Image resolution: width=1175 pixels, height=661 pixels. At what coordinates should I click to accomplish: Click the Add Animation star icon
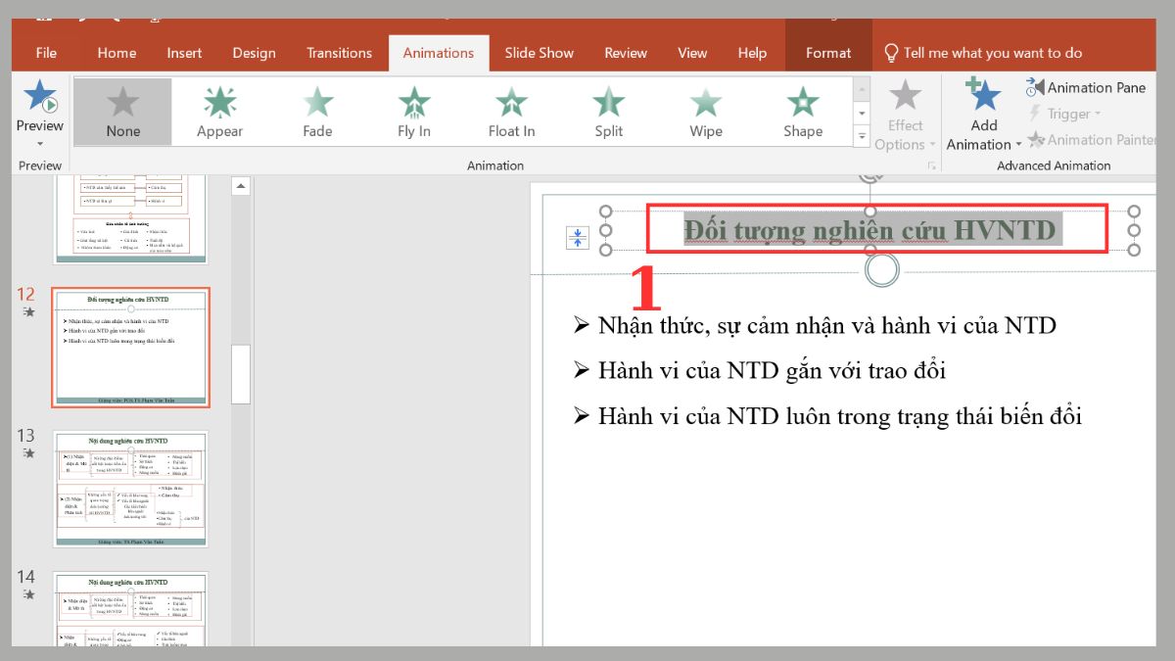pos(982,98)
